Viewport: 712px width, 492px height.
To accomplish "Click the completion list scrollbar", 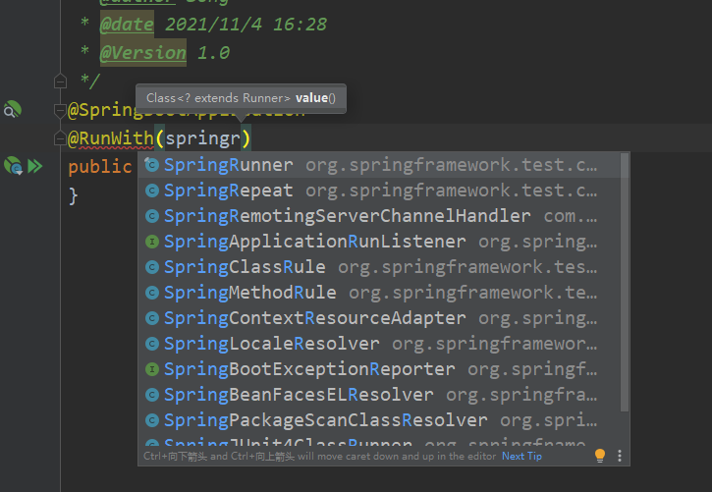I will pos(625,282).
